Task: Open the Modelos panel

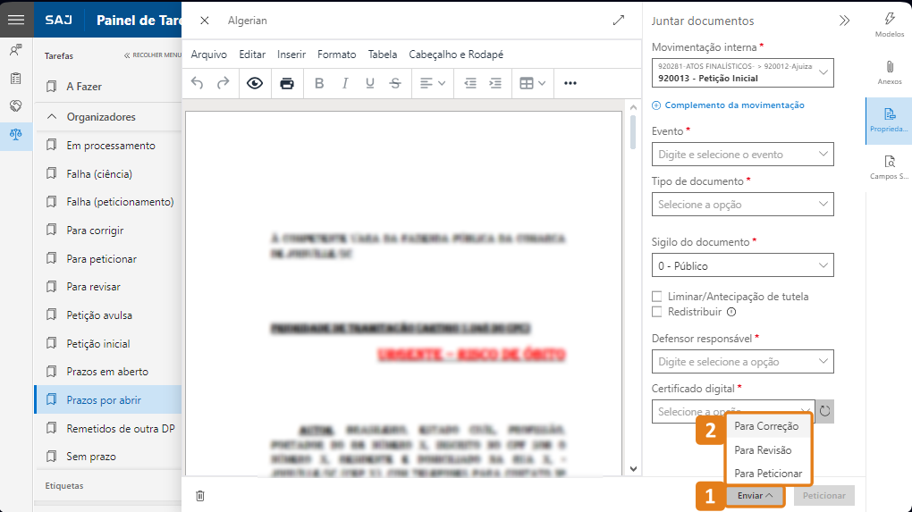Action: coord(890,25)
